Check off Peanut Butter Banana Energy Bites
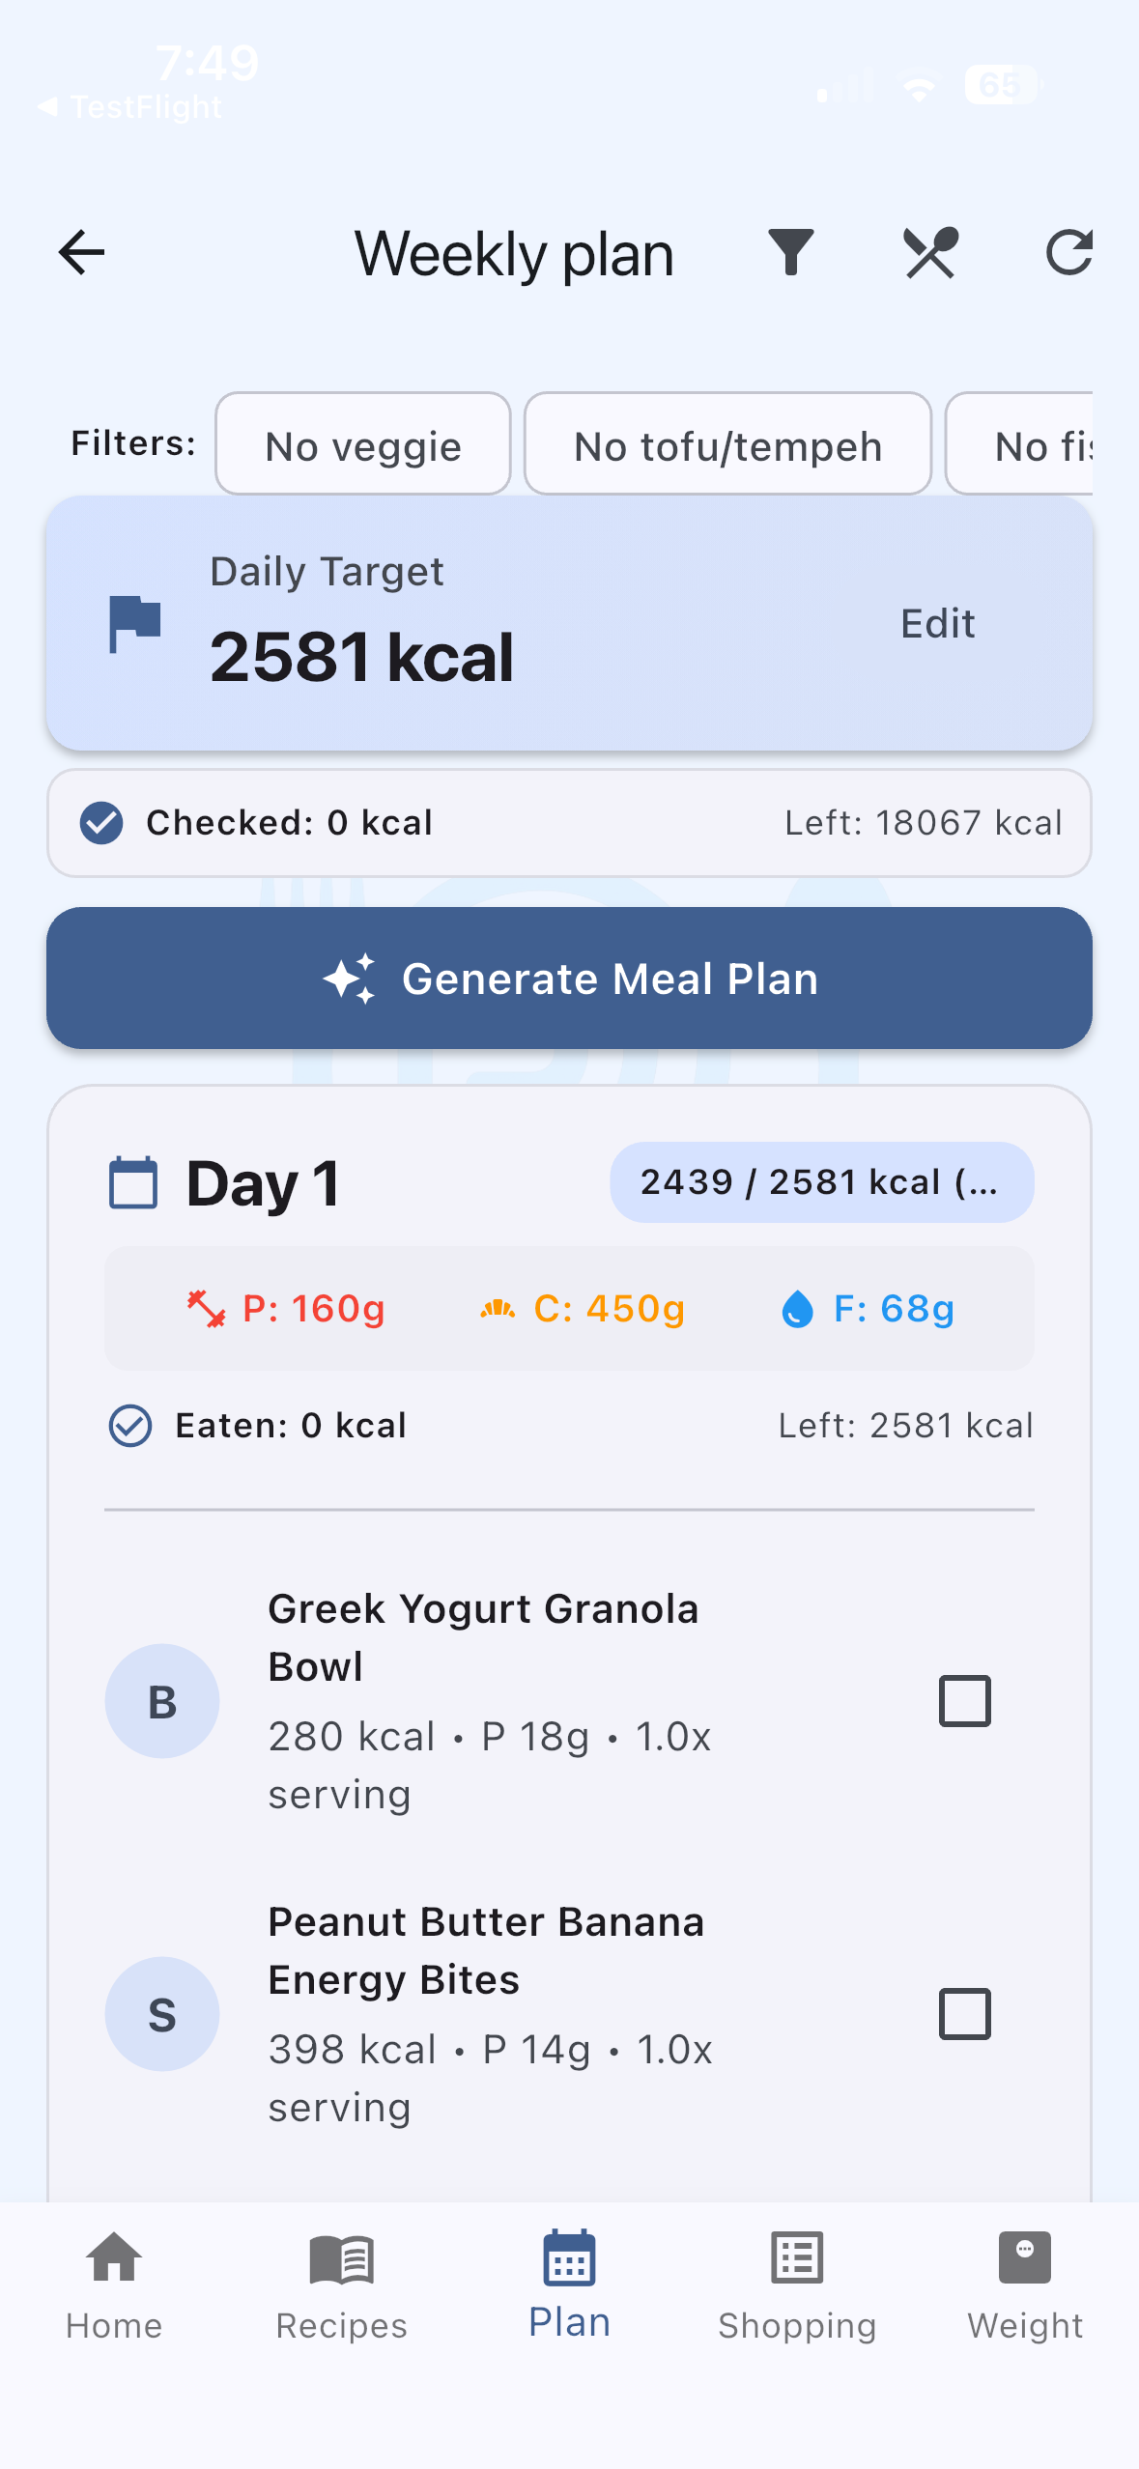This screenshot has height=2469, width=1139. [965, 2014]
